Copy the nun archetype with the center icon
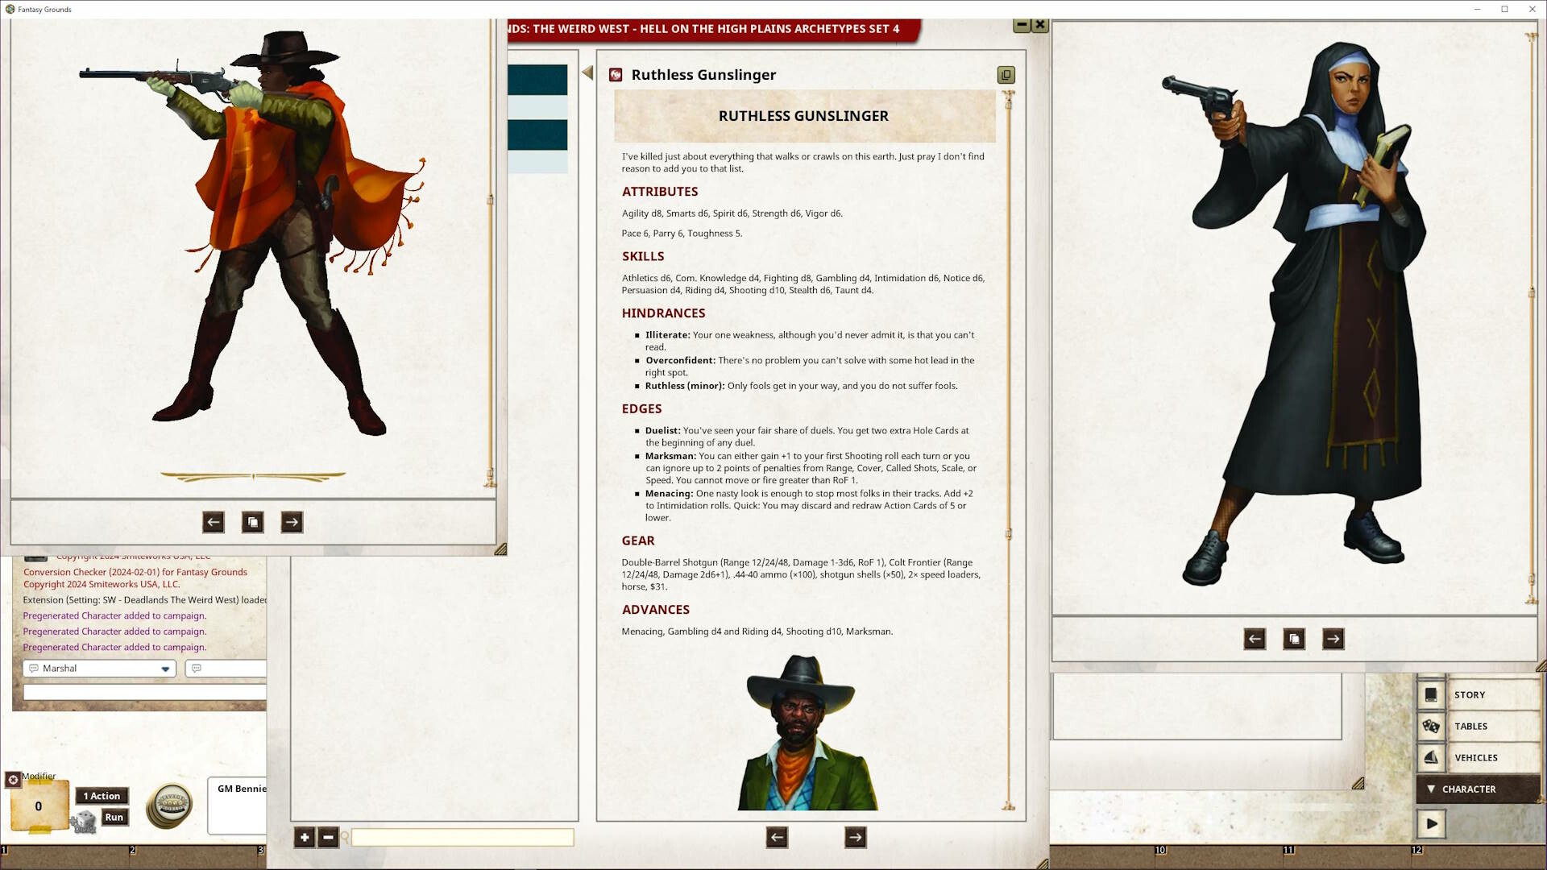Image resolution: width=1547 pixels, height=870 pixels. [x=1294, y=639]
